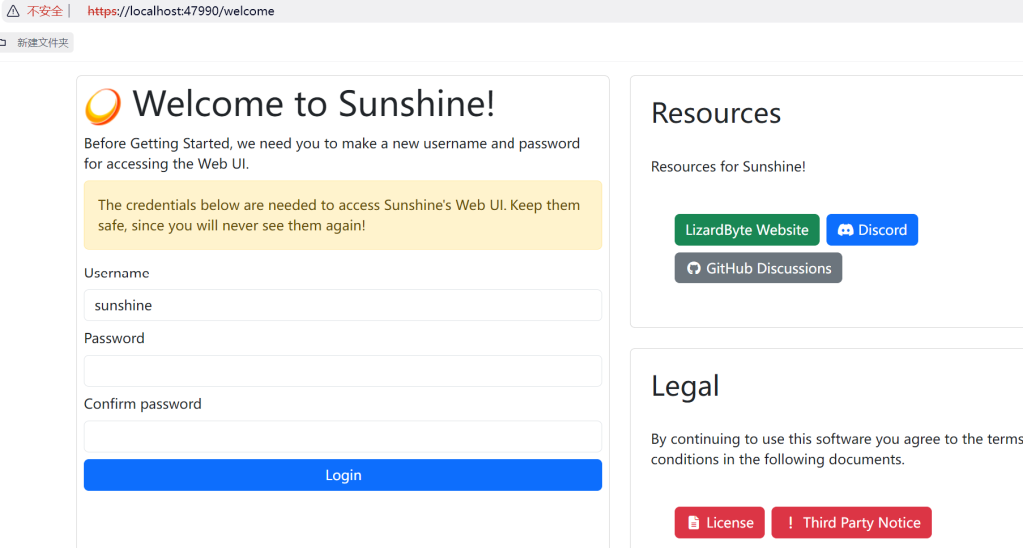
Task: Click the Legal section heading
Action: click(x=684, y=386)
